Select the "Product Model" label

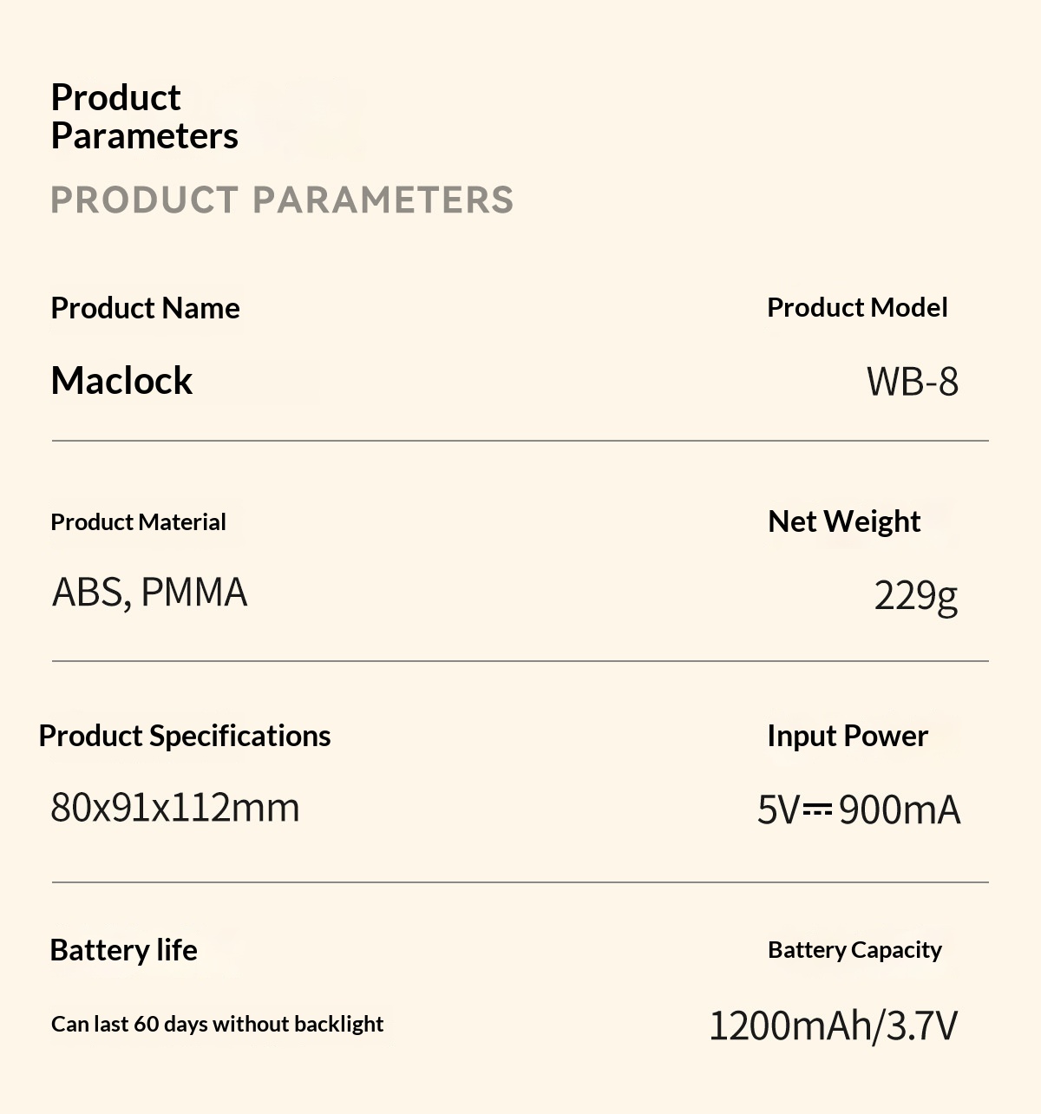pyautogui.click(x=857, y=307)
